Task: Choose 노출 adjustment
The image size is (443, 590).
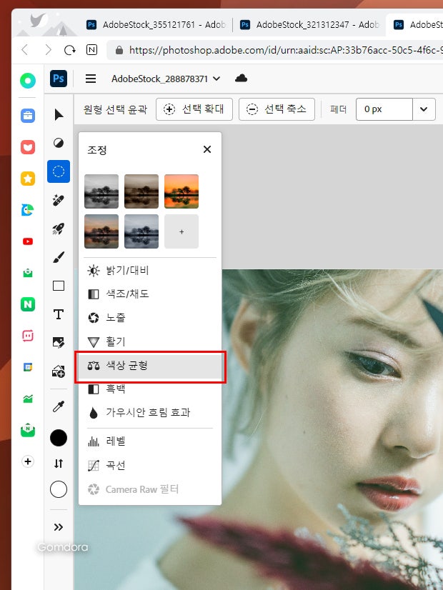Action: 150,318
